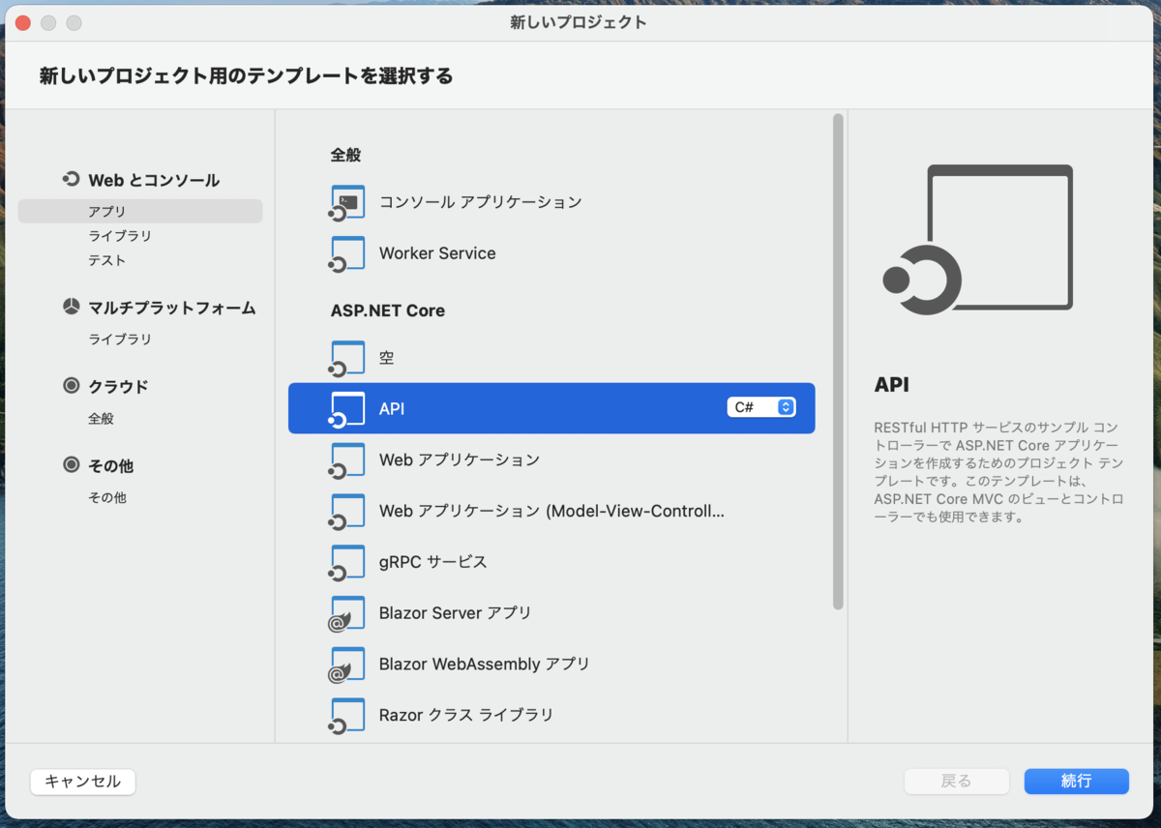This screenshot has width=1161, height=828.
Task: Click the 戻る button
Action: 956,781
